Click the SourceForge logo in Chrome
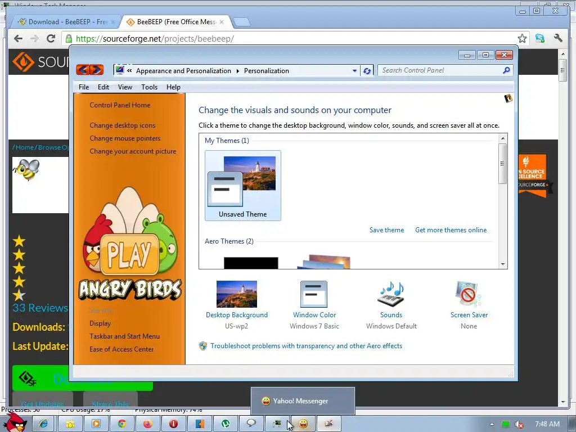576x432 pixels. point(40,62)
